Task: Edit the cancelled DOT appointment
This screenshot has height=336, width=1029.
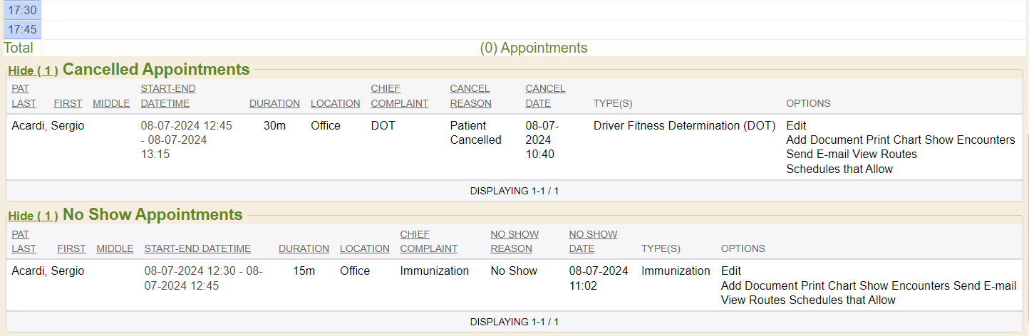Action: 796,126
